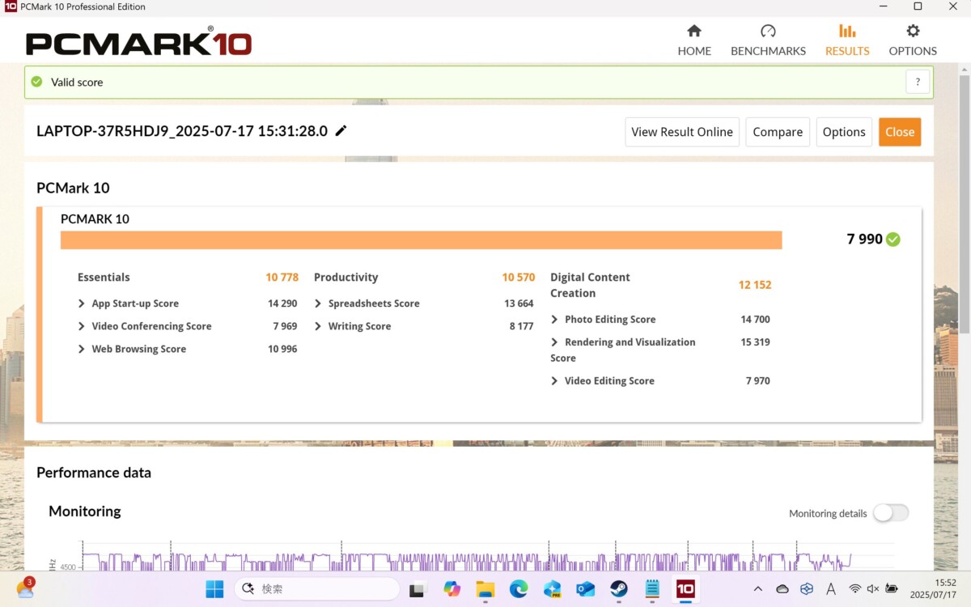This screenshot has width=971, height=607.
Task: Click the IME input mode A indicator
Action: pyautogui.click(x=831, y=589)
